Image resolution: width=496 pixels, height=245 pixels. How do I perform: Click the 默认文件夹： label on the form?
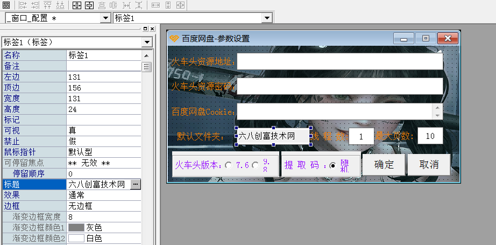tap(201, 136)
